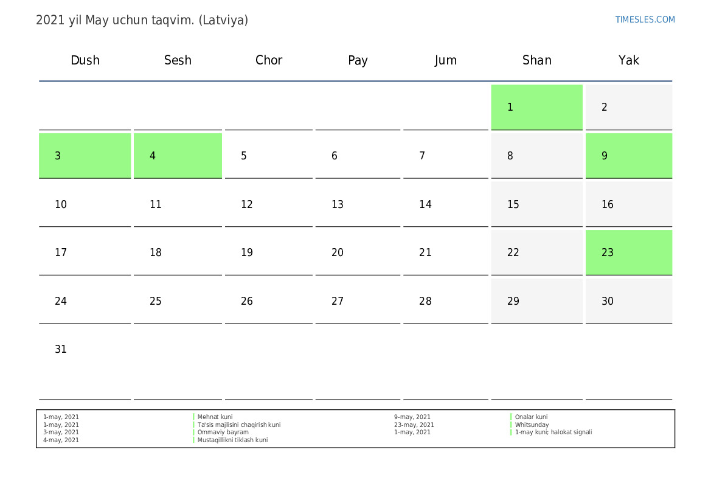Viewport: 711px width, 503px height.
Task: Pick May 20 in the Pay column
Action: (x=338, y=252)
